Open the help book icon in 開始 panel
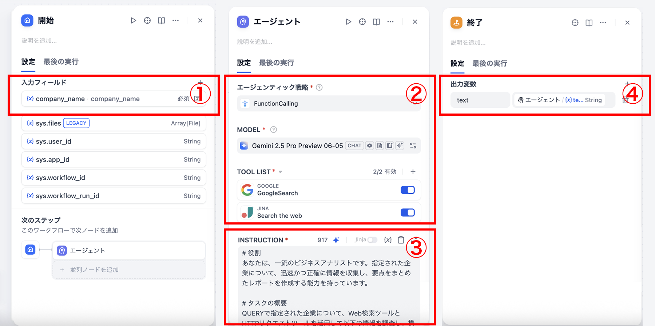Viewport: 655px width, 326px height. [x=161, y=21]
